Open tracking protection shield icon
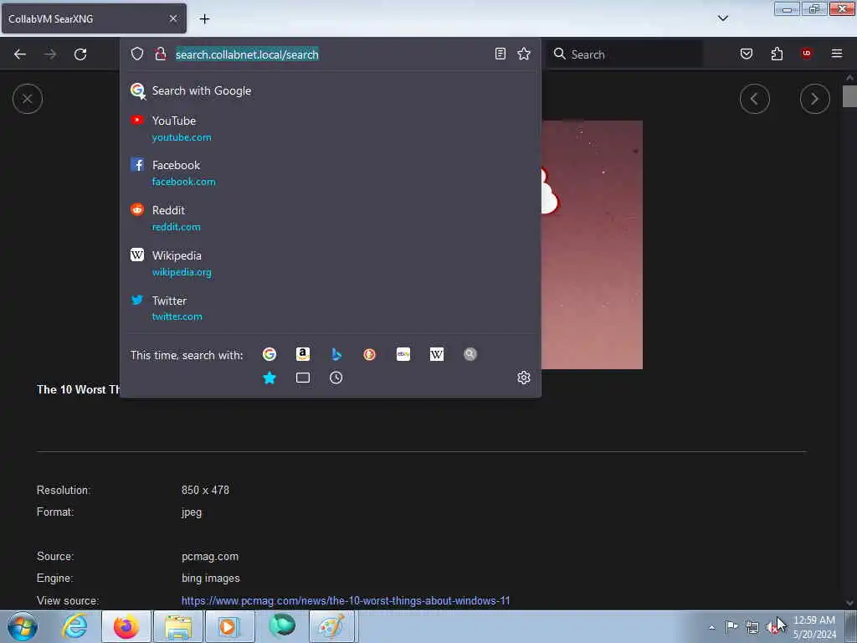 coord(137,54)
